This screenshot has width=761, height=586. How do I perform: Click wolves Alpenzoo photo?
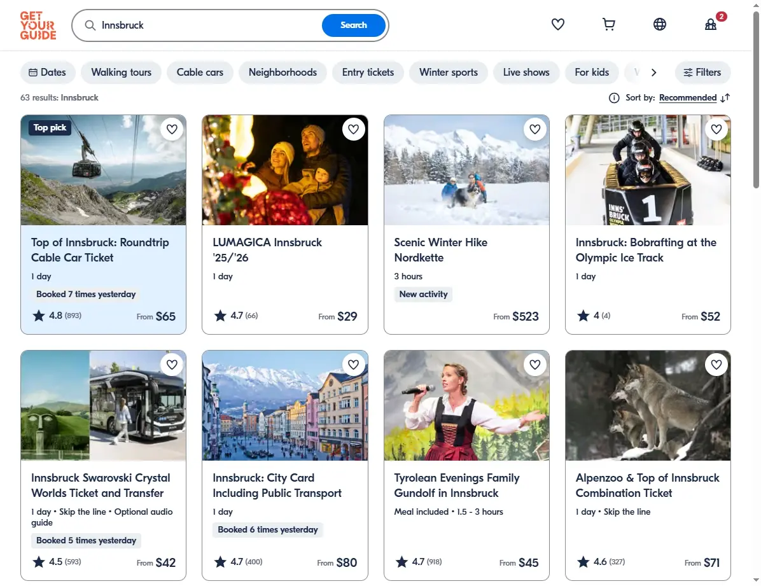(x=648, y=405)
